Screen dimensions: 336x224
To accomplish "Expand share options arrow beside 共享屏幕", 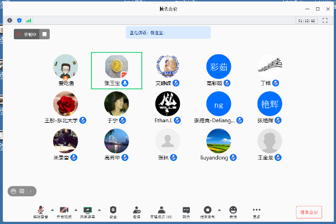I will [100, 210].
